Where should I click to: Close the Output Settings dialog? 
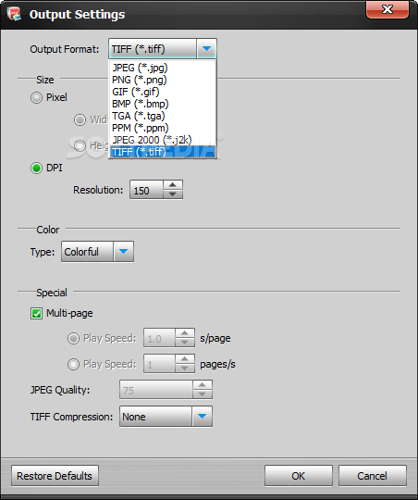click(387, 9)
